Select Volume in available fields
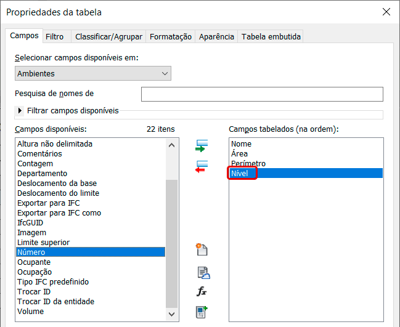Image resolution: width=400 pixels, height=327 pixels. point(31,312)
